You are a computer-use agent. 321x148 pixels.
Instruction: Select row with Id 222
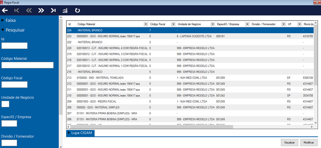click(190, 42)
